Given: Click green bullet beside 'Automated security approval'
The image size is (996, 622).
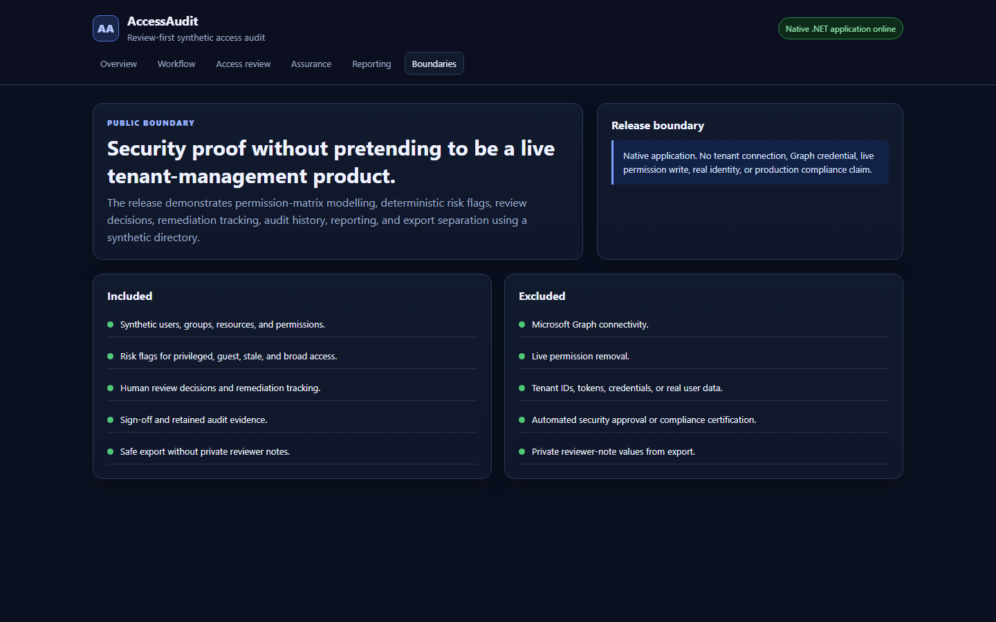Looking at the screenshot, I should pos(522,420).
